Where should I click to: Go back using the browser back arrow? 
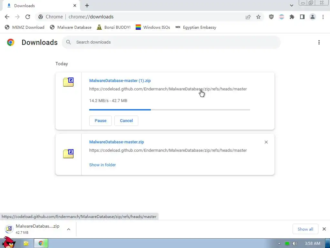click(7, 17)
